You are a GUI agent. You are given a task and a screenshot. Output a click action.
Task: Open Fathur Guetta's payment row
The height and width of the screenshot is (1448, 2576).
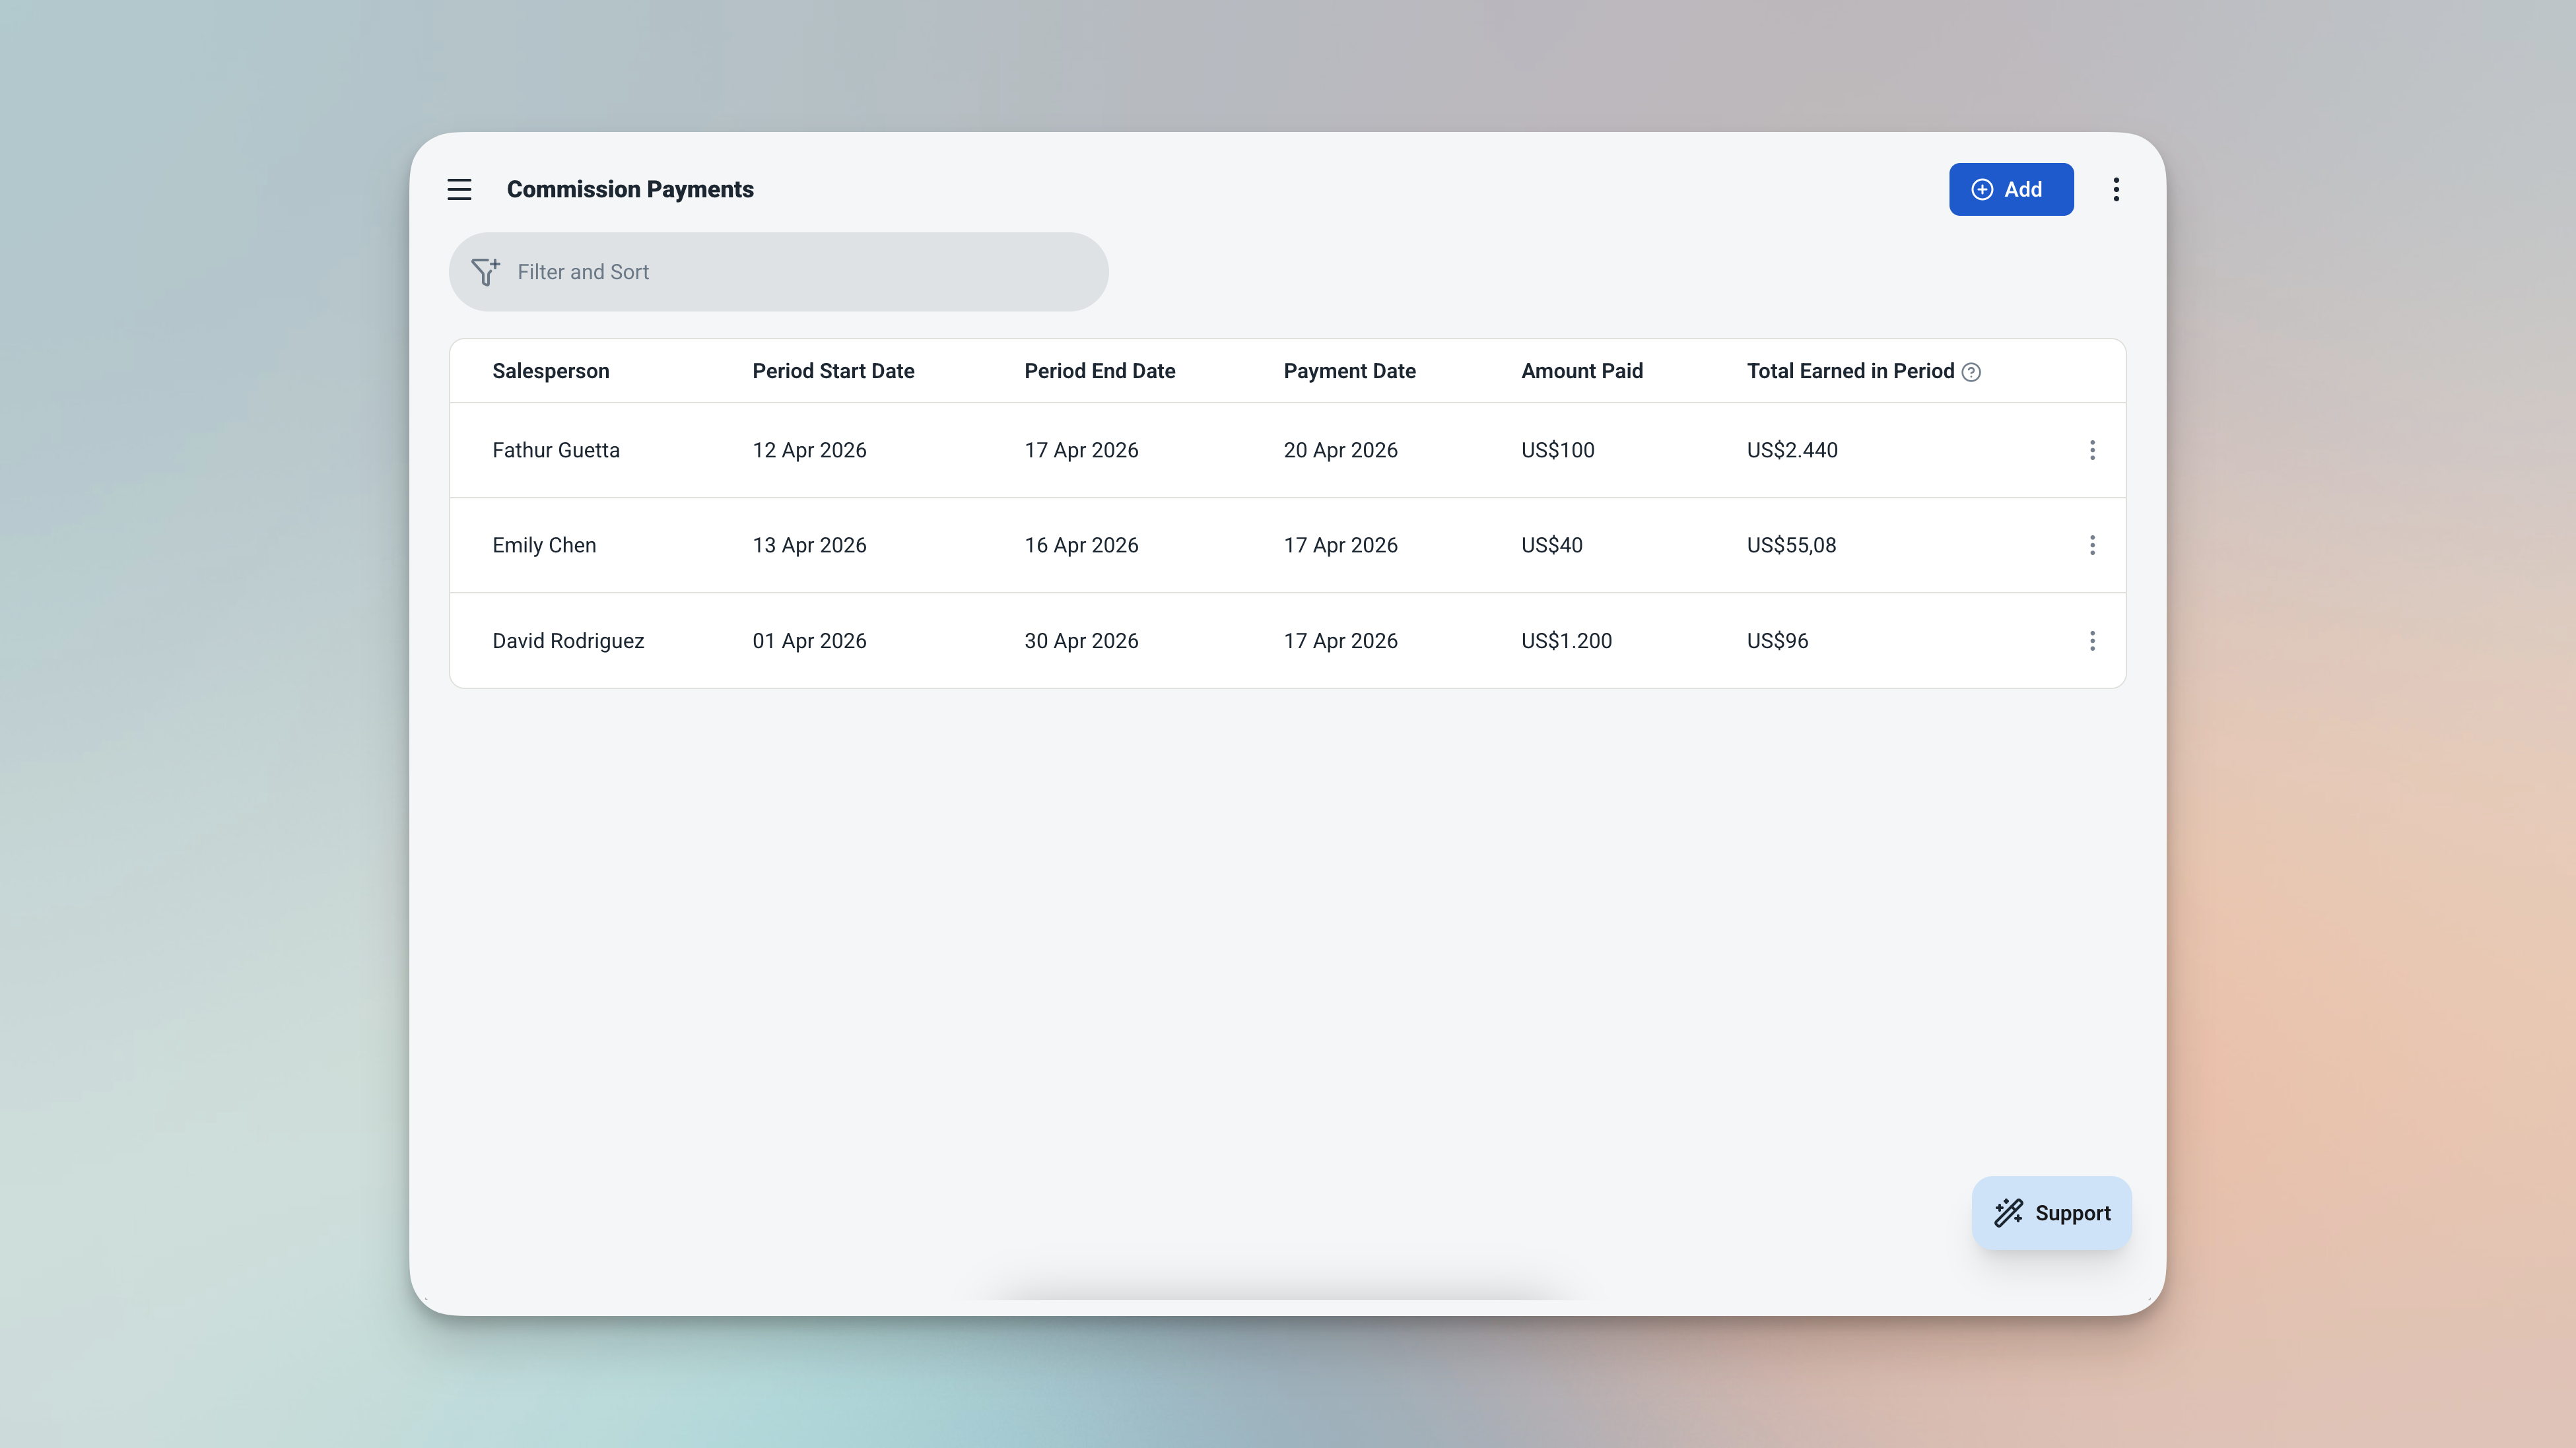[556, 450]
